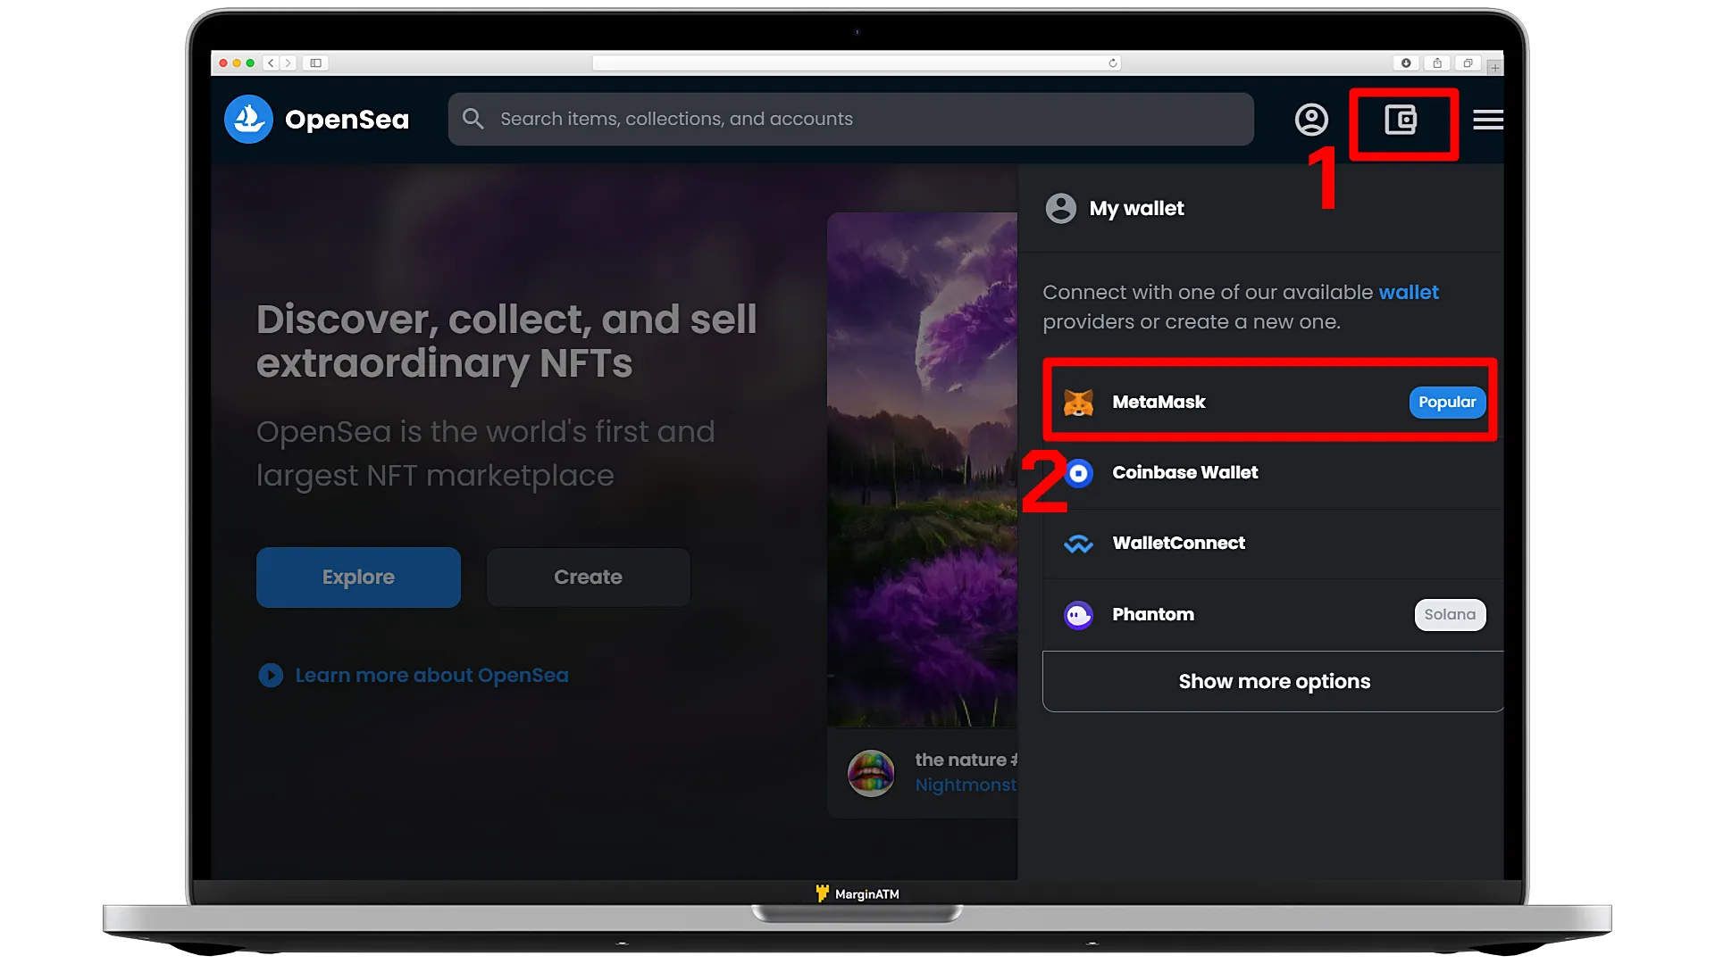Image resolution: width=1715 pixels, height=964 pixels.
Task: Click the browser back arrow
Action: 272,63
